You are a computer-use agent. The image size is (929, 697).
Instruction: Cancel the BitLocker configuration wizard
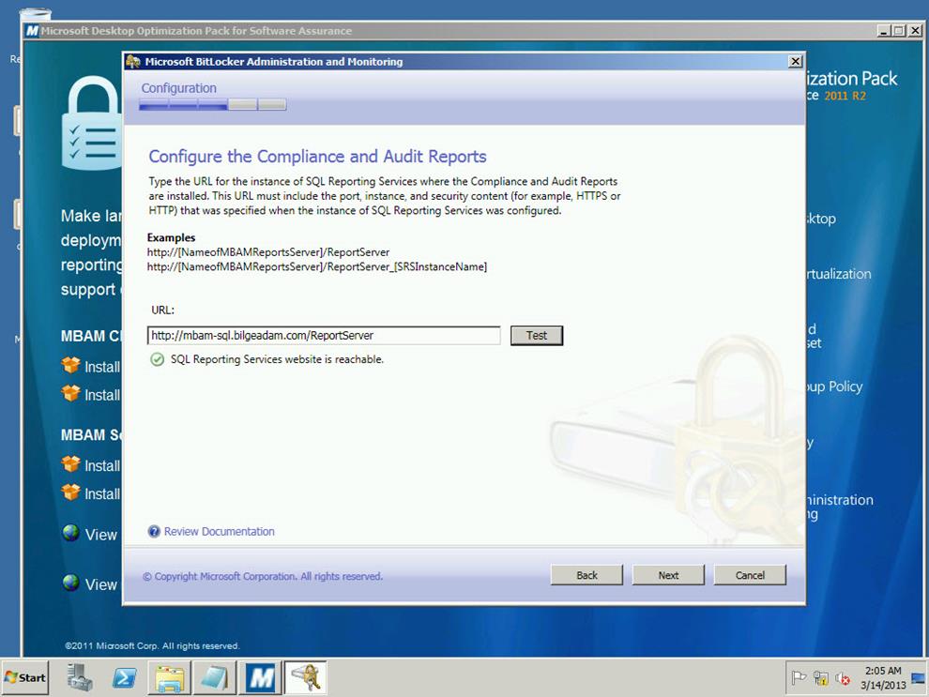[750, 575]
